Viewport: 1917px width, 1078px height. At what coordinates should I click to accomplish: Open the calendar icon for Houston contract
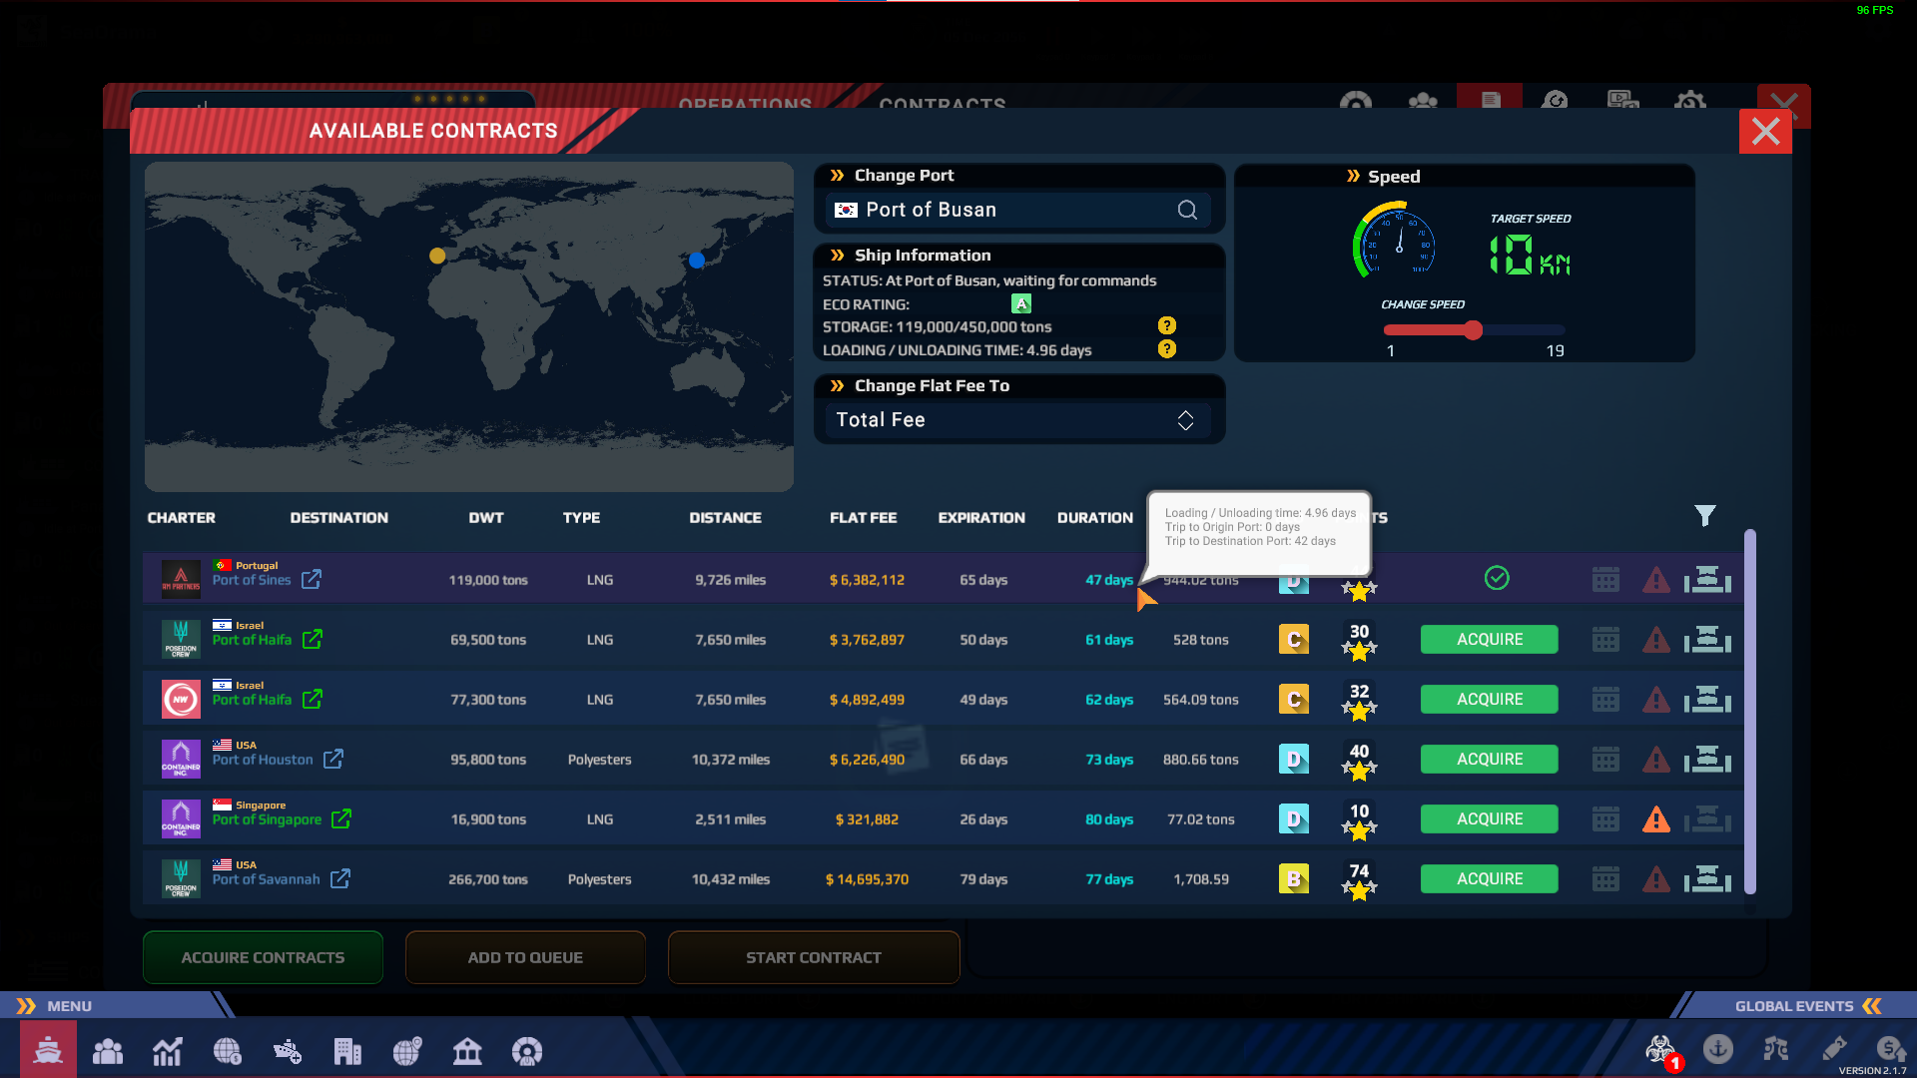(1605, 760)
